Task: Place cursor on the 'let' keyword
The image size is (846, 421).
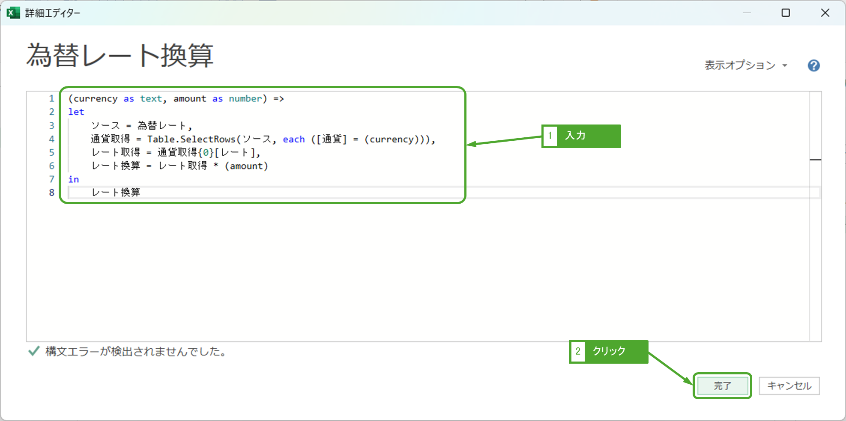Action: [76, 112]
